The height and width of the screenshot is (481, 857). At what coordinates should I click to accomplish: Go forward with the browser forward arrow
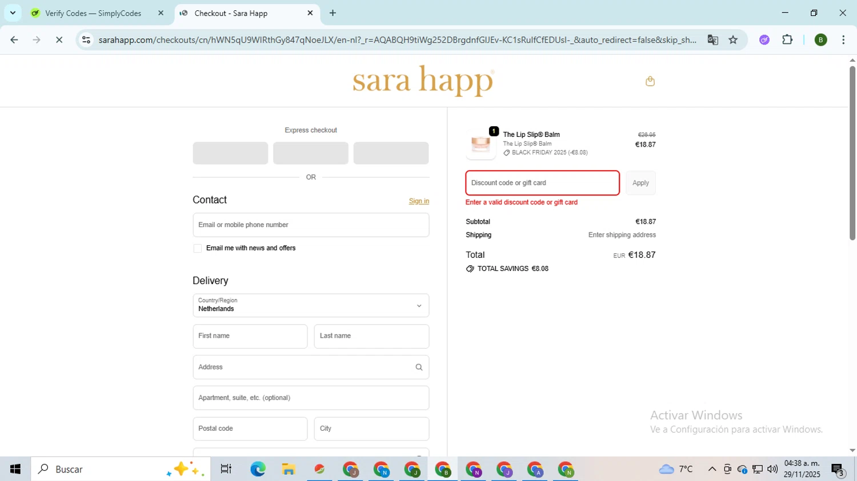[x=37, y=40]
